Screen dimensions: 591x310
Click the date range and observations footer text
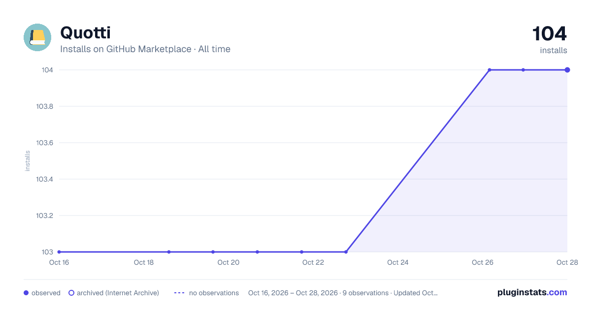[343, 293]
